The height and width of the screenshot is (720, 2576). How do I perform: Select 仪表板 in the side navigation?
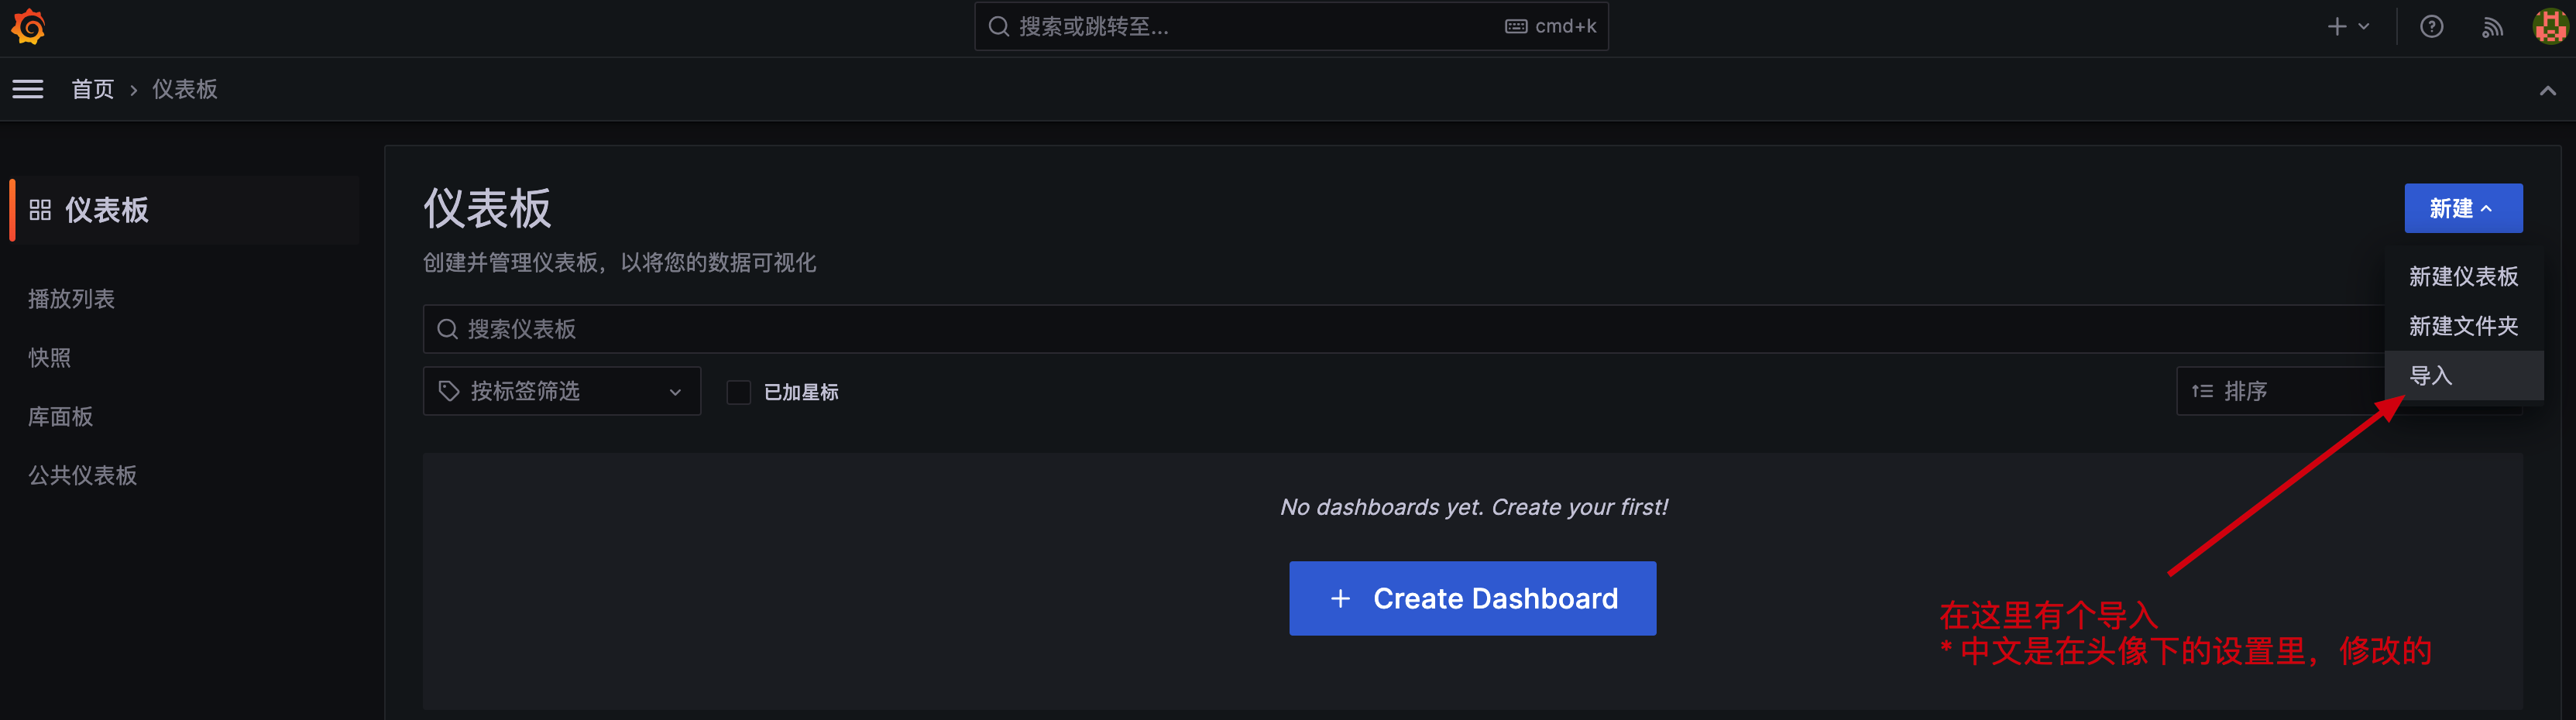[x=184, y=210]
